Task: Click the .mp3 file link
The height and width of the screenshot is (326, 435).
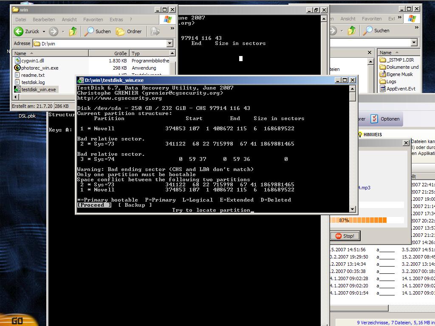Action: (x=364, y=188)
